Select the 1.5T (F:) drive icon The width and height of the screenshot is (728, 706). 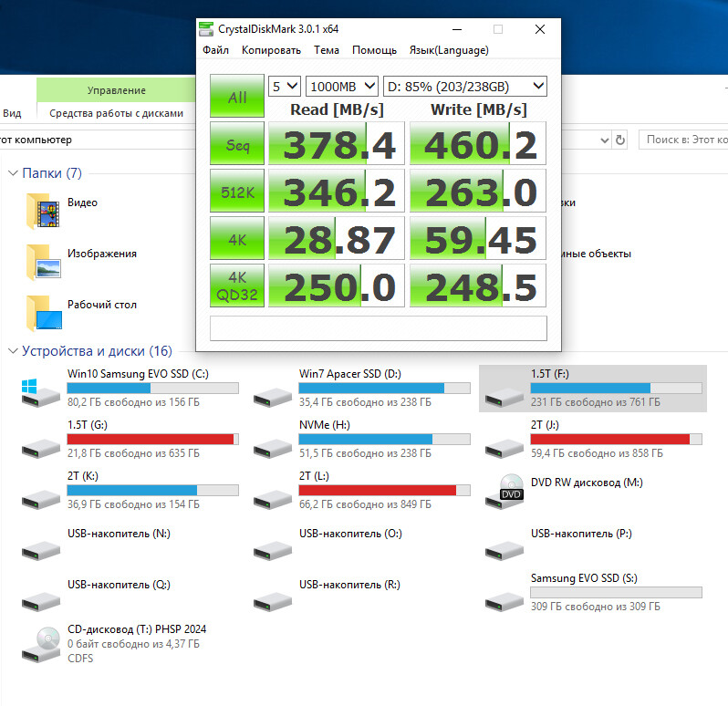tap(504, 397)
